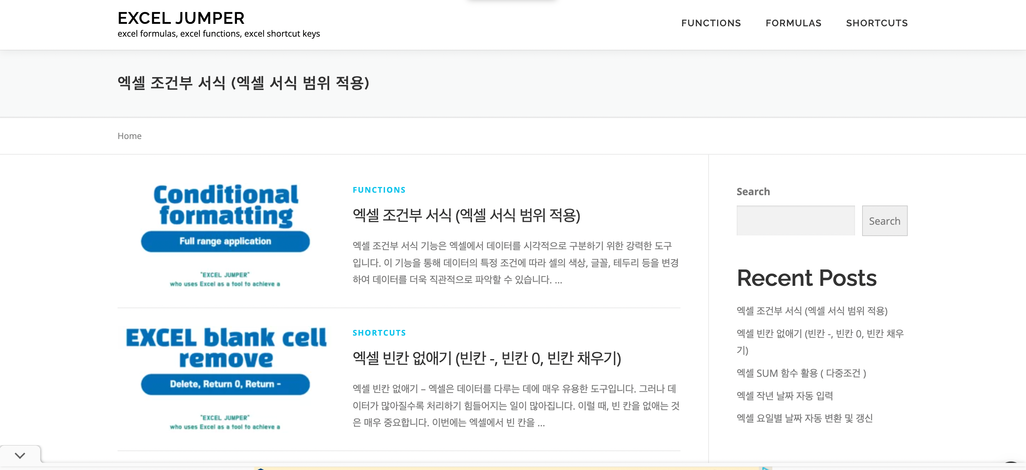Click the excerpt text of conditional formatting post
Image resolution: width=1026 pixels, height=470 pixels.
point(516,262)
